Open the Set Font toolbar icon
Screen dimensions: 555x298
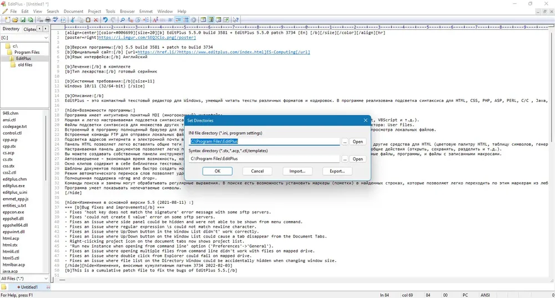tap(155, 20)
